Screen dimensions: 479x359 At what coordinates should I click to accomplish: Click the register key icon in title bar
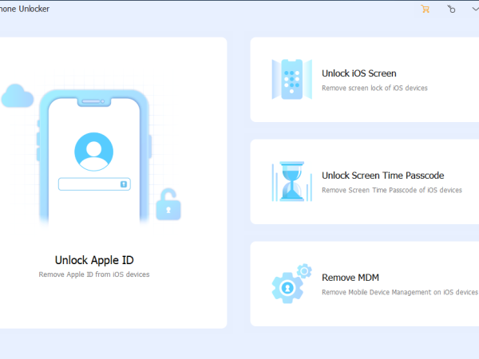click(451, 9)
